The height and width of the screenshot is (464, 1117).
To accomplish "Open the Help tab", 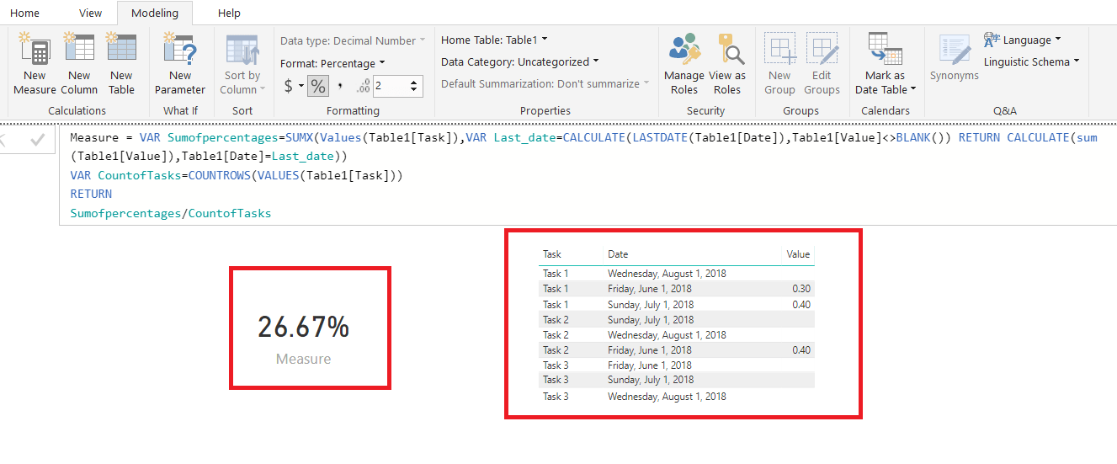I will coord(229,13).
